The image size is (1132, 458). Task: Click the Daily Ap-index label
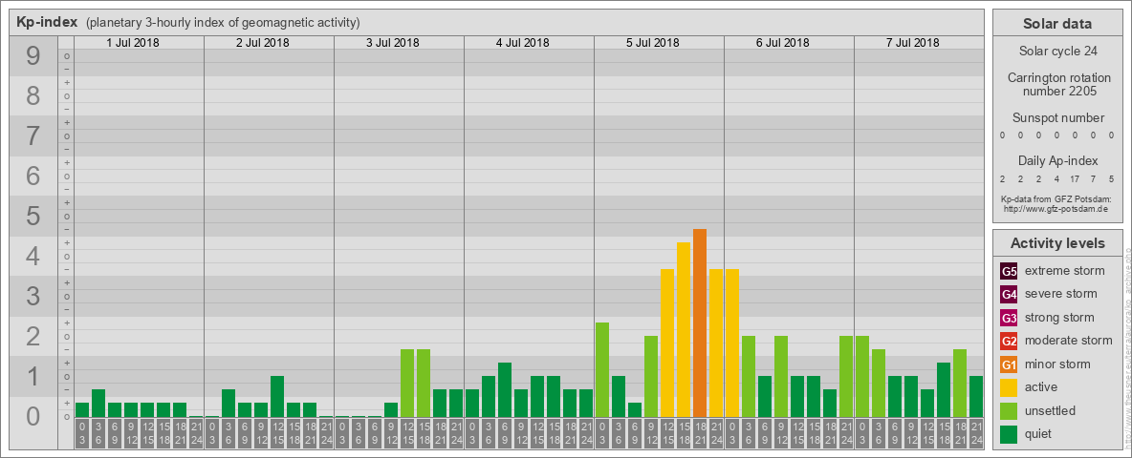(x=1058, y=160)
